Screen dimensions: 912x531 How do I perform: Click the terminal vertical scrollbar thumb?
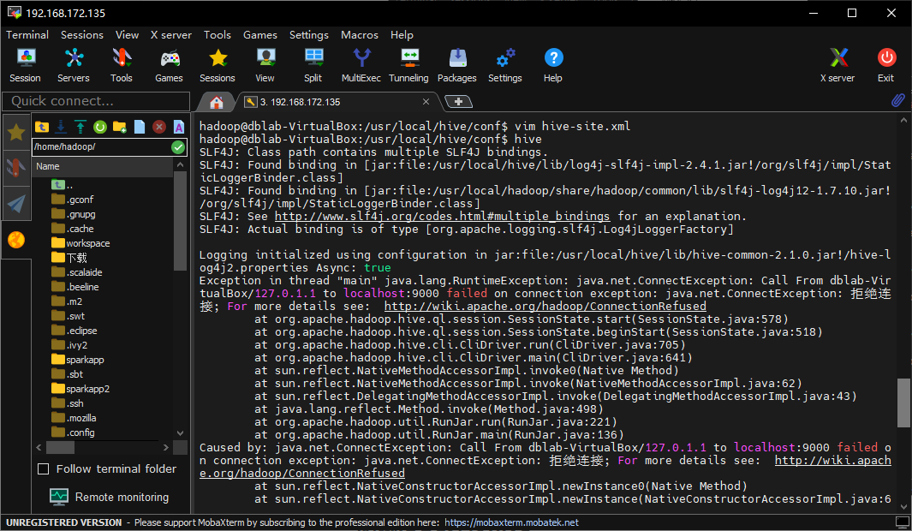(903, 403)
